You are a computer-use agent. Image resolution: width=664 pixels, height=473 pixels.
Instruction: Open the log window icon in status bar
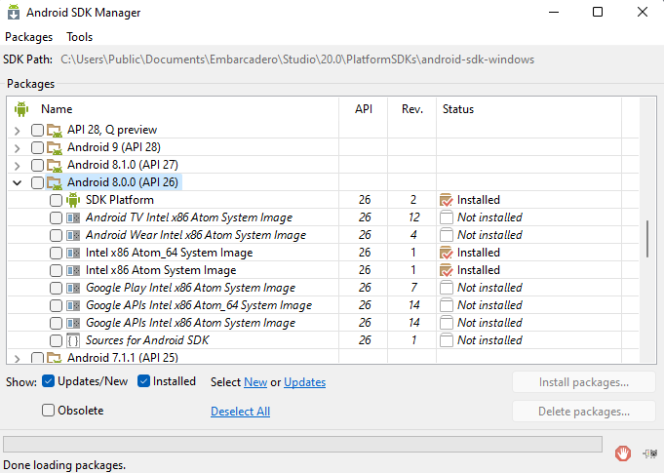pos(650,453)
